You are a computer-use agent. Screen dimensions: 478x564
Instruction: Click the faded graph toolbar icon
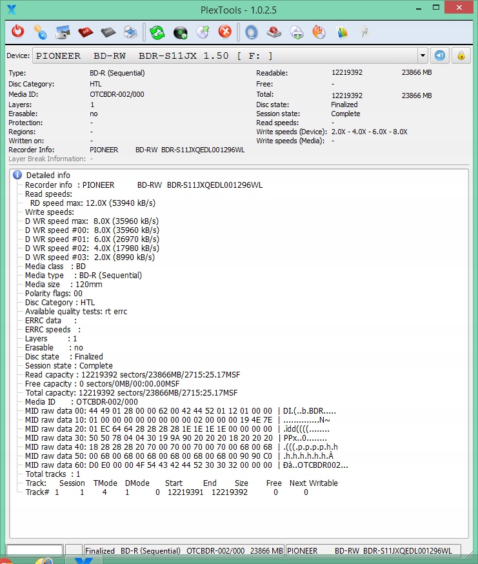click(x=364, y=32)
